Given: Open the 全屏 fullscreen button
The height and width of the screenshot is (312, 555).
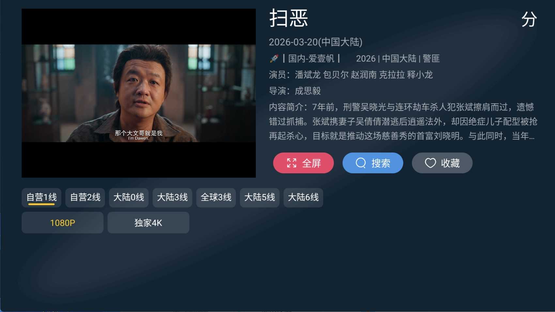Looking at the screenshot, I should coord(303,163).
